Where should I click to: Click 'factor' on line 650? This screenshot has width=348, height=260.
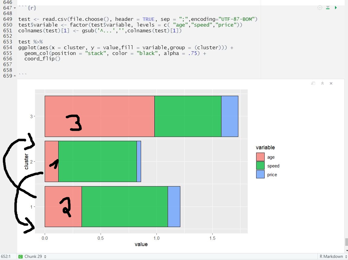(79, 25)
